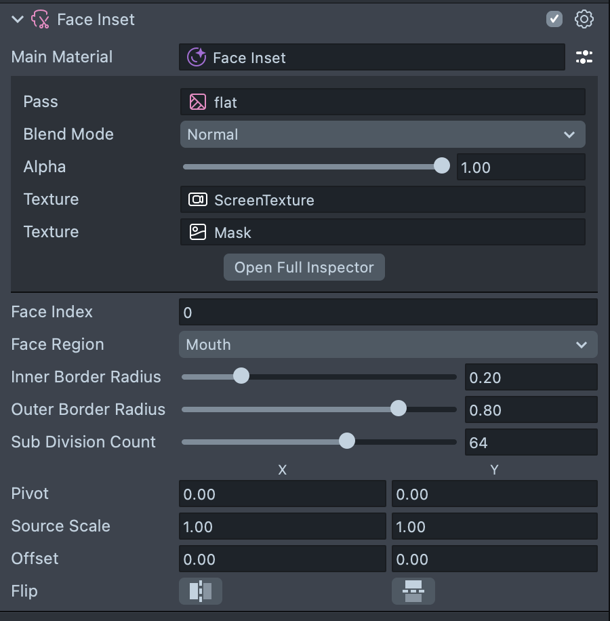The image size is (610, 621).
Task: Click the Source Scale Y field
Action: coord(494,527)
